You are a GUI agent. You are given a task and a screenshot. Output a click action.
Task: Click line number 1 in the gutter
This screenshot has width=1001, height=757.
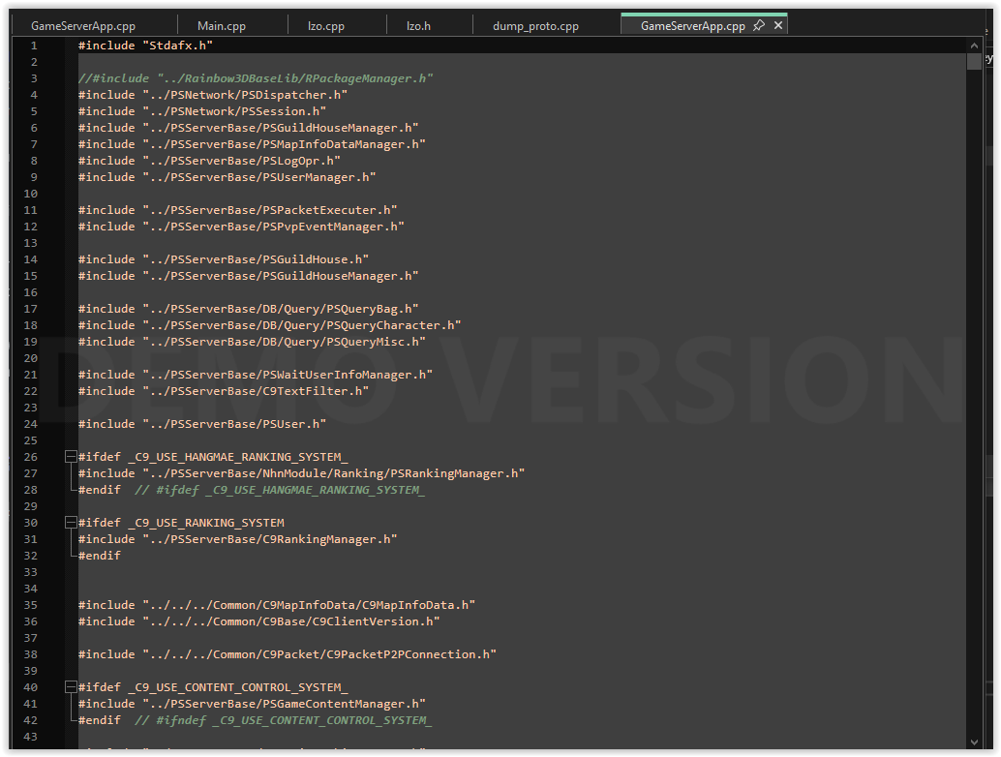tap(34, 45)
